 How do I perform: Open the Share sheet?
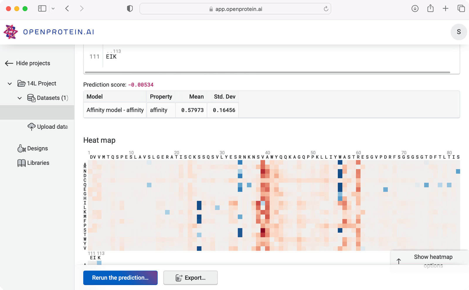tap(430, 8)
